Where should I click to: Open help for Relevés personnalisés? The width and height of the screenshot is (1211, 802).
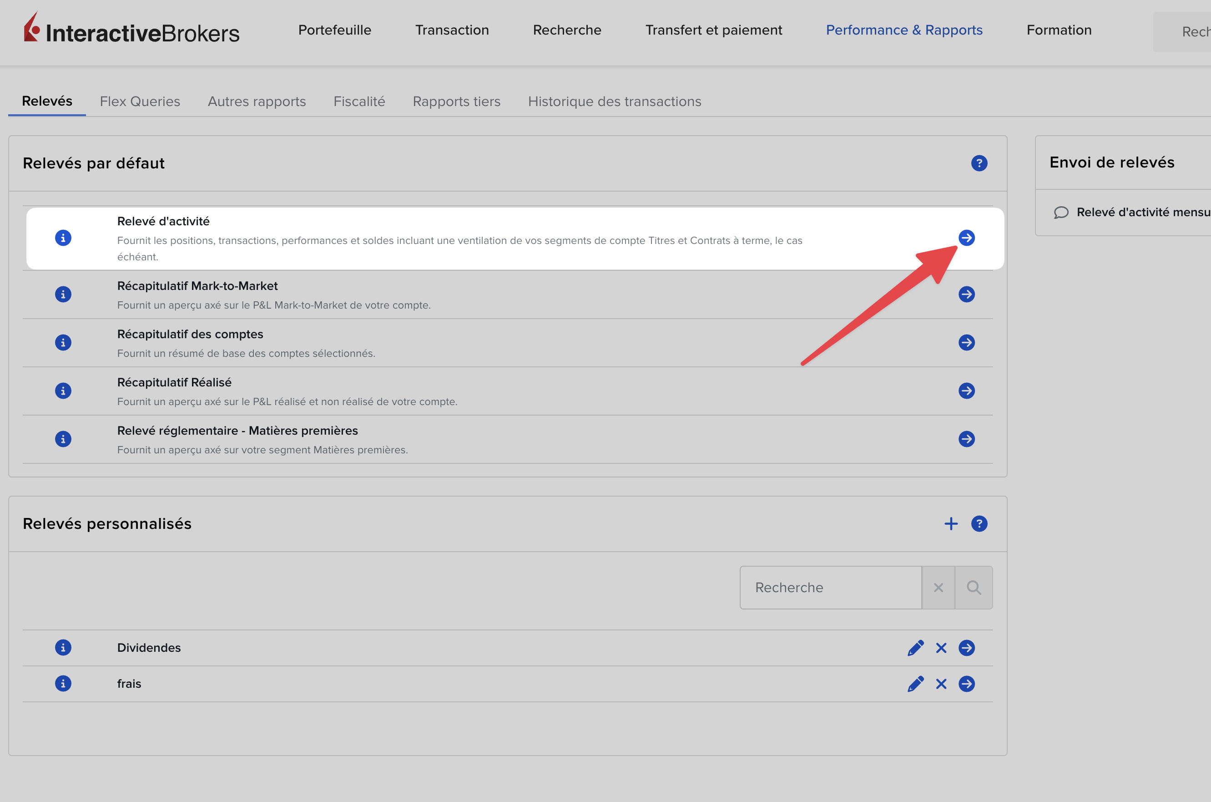point(979,523)
